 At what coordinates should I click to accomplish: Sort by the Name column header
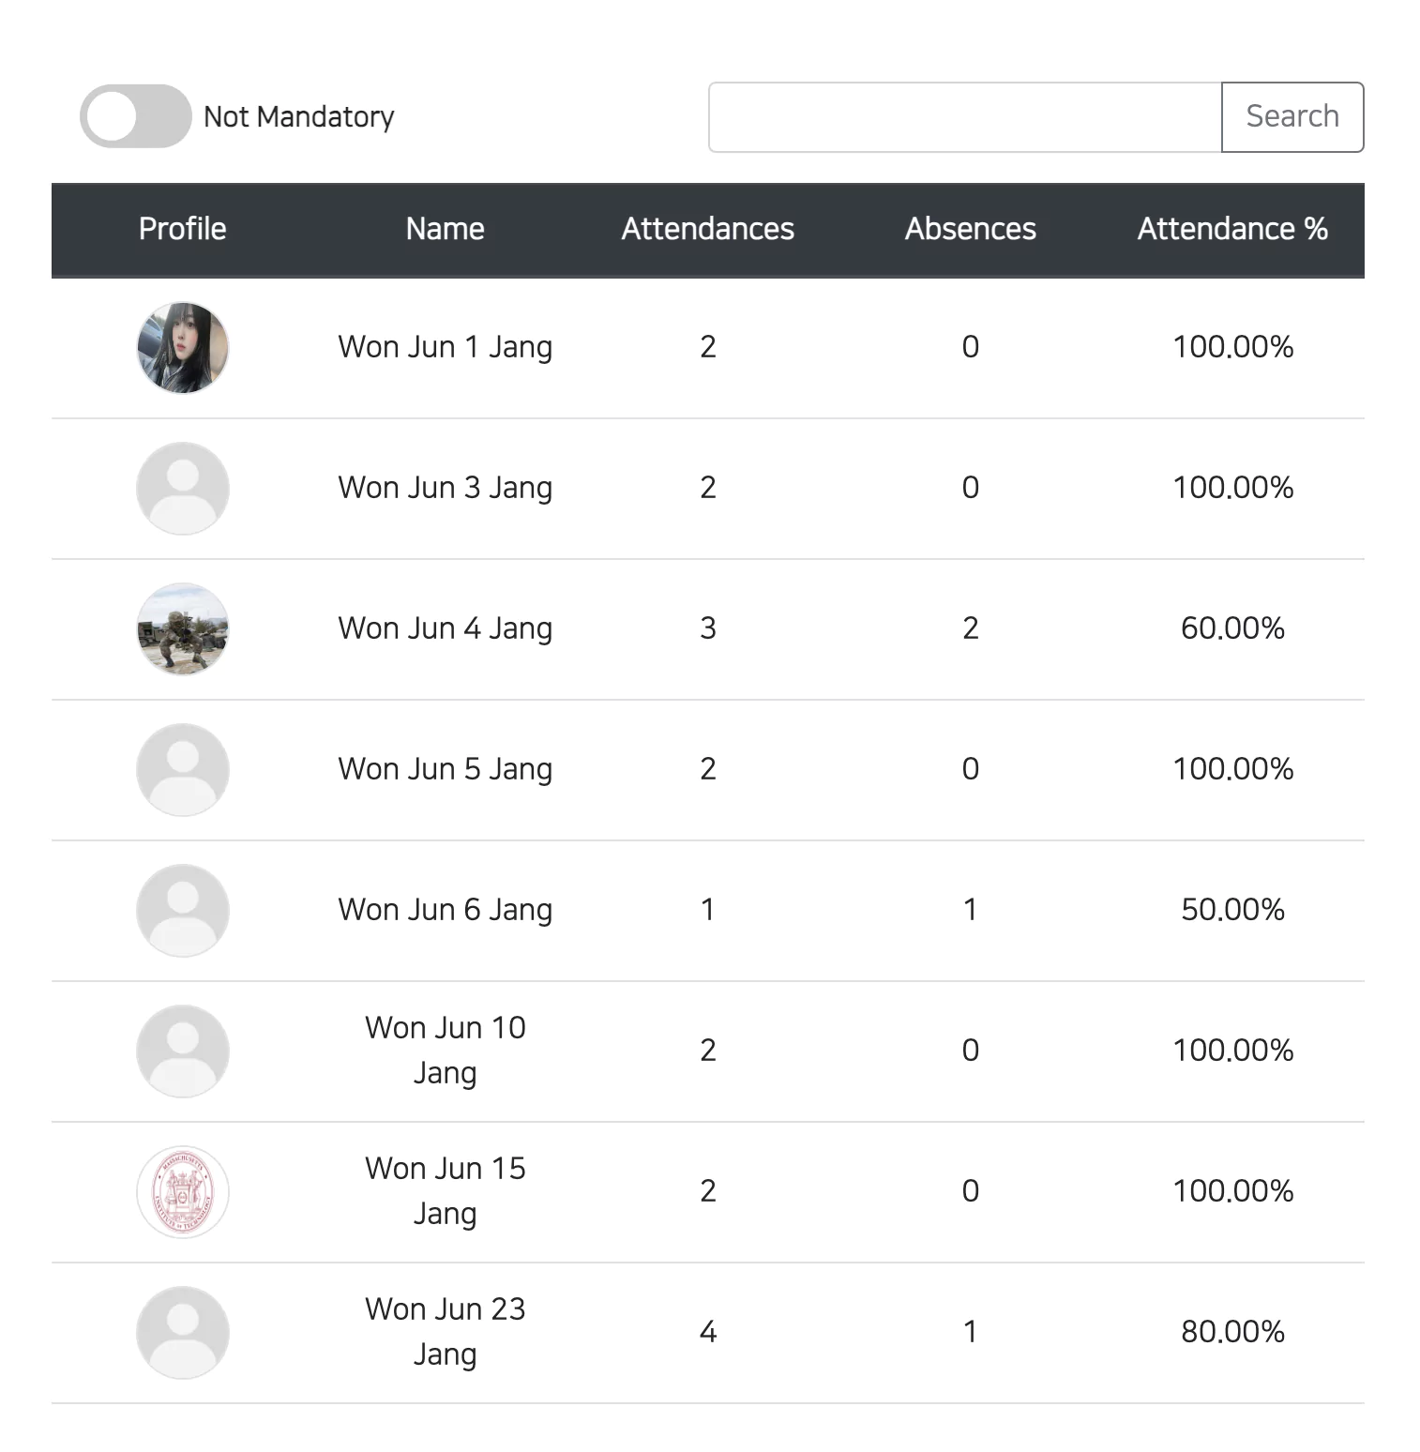click(446, 229)
